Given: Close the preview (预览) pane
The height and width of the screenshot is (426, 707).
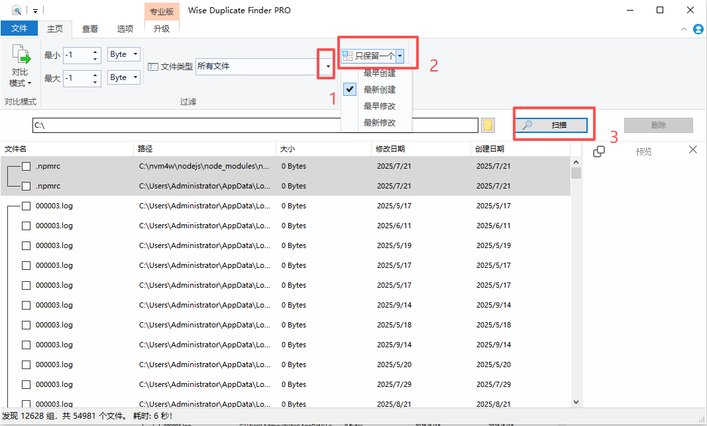Looking at the screenshot, I should 693,149.
